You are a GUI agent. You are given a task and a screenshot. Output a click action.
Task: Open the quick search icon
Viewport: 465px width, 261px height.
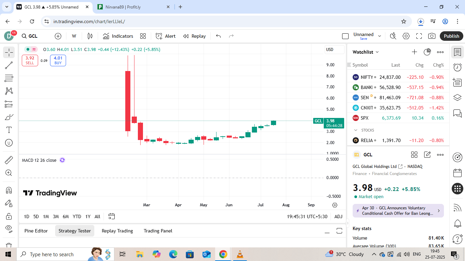pyautogui.click(x=393, y=36)
